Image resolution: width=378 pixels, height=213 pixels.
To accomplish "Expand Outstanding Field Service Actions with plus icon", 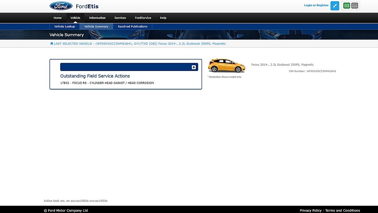I will 194,67.
